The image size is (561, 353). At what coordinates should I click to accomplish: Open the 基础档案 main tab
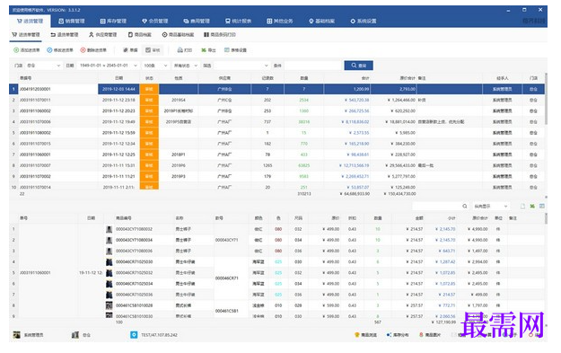(321, 22)
